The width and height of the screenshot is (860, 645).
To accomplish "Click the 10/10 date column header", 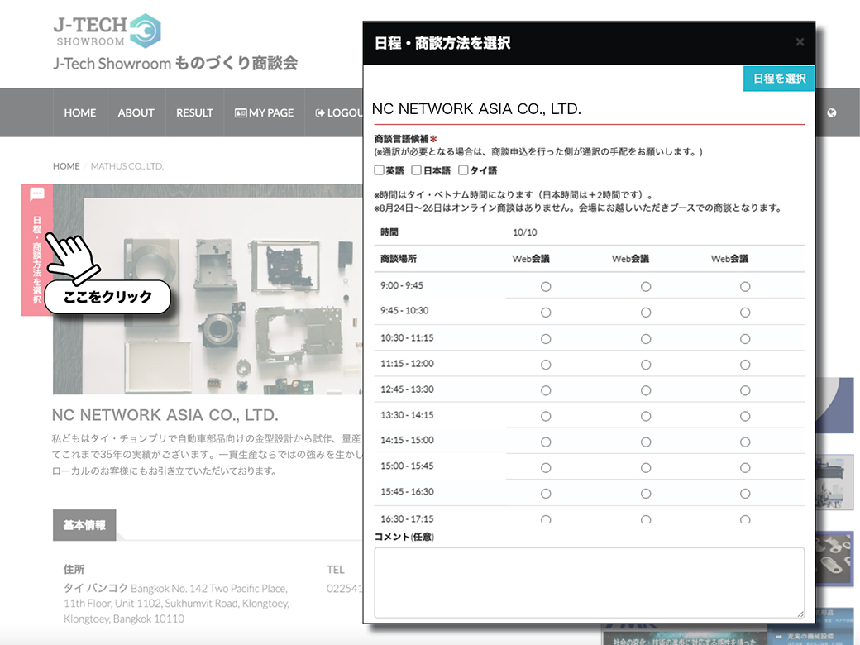I will (x=525, y=232).
